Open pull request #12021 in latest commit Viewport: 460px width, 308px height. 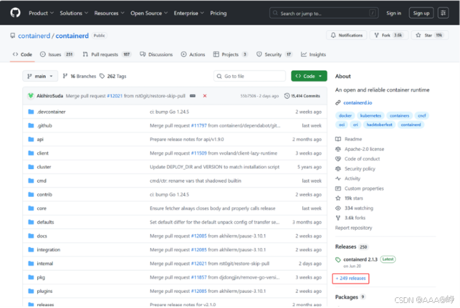click(114, 96)
